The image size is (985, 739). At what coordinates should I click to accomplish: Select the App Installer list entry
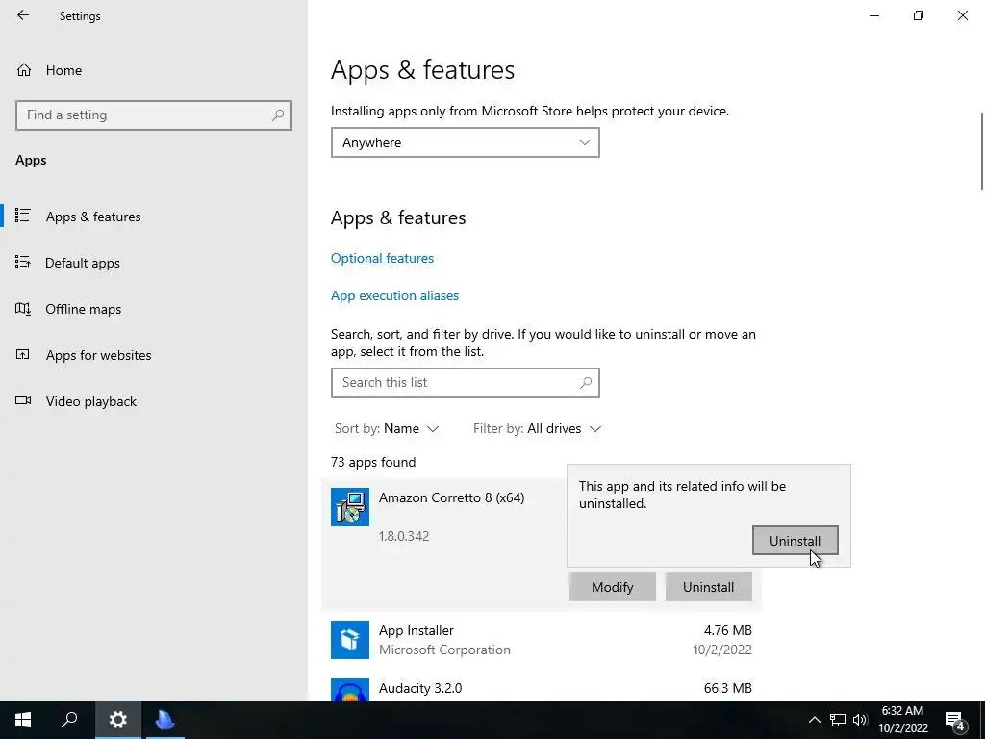pos(542,640)
